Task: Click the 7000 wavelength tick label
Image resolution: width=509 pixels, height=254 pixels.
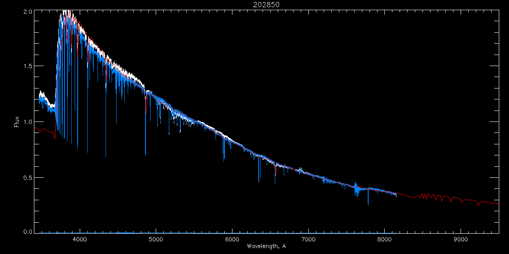Action: click(308, 240)
